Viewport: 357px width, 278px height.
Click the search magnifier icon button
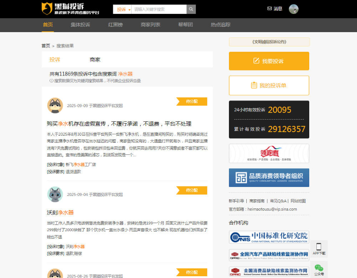click(x=191, y=9)
